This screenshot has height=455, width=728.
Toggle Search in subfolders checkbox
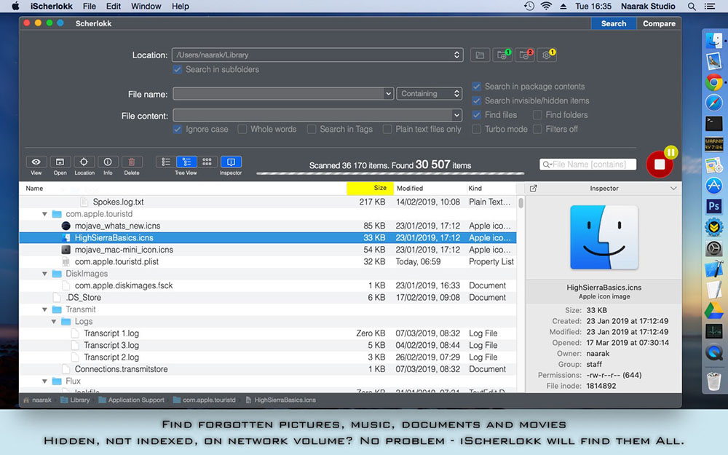pos(178,70)
